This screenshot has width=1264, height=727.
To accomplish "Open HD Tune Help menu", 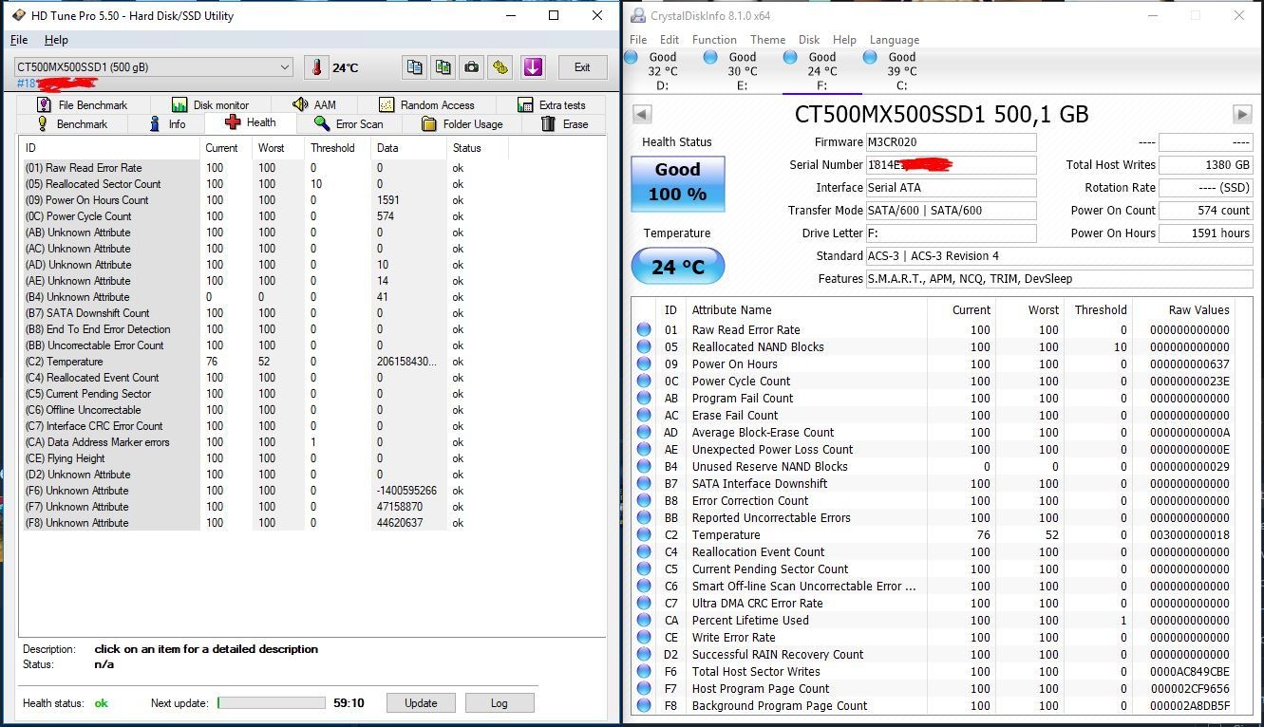I will pyautogui.click(x=56, y=40).
